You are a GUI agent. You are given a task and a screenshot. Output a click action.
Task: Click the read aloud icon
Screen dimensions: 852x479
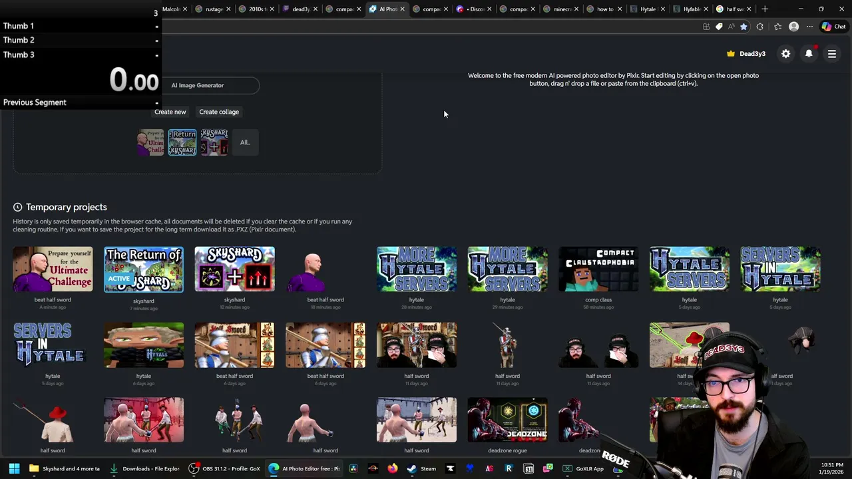pyautogui.click(x=732, y=27)
